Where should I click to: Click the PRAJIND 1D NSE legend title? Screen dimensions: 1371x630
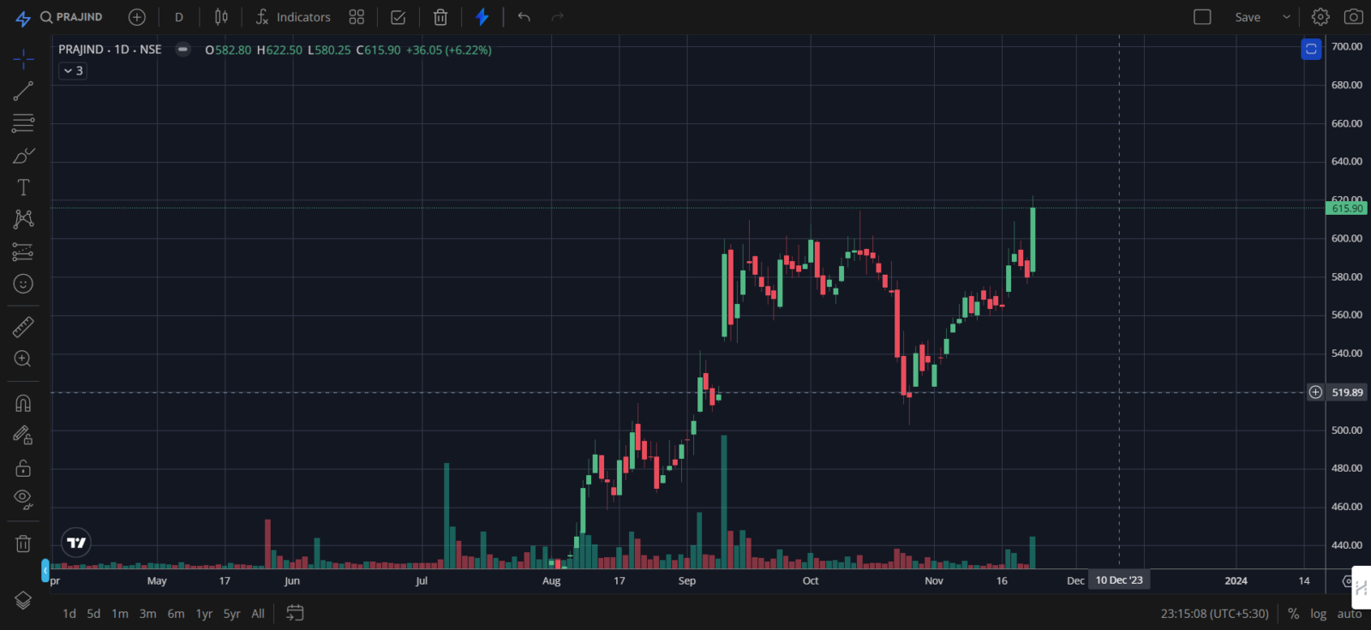[x=110, y=50]
